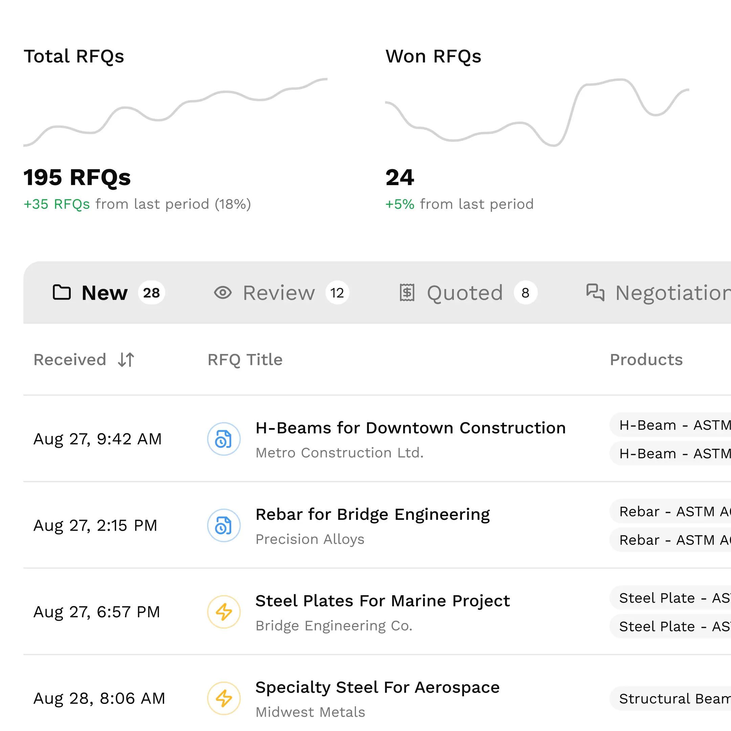Open Rebar for Bridge Engineering RFQ
Image resolution: width=731 pixels, height=731 pixels.
pos(372,514)
